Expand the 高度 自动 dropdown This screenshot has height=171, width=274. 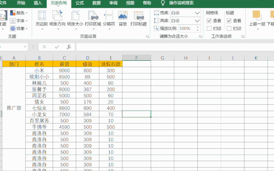point(197,21)
